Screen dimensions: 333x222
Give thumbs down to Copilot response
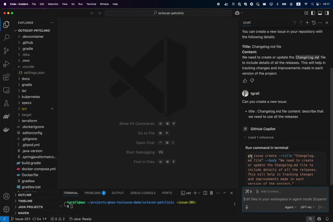[x=252, y=80]
